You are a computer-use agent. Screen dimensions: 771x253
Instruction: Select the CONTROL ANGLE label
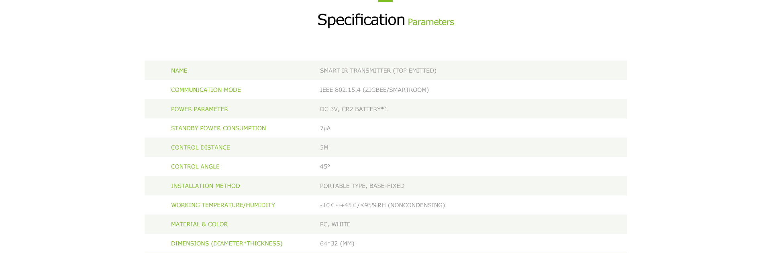tap(195, 167)
